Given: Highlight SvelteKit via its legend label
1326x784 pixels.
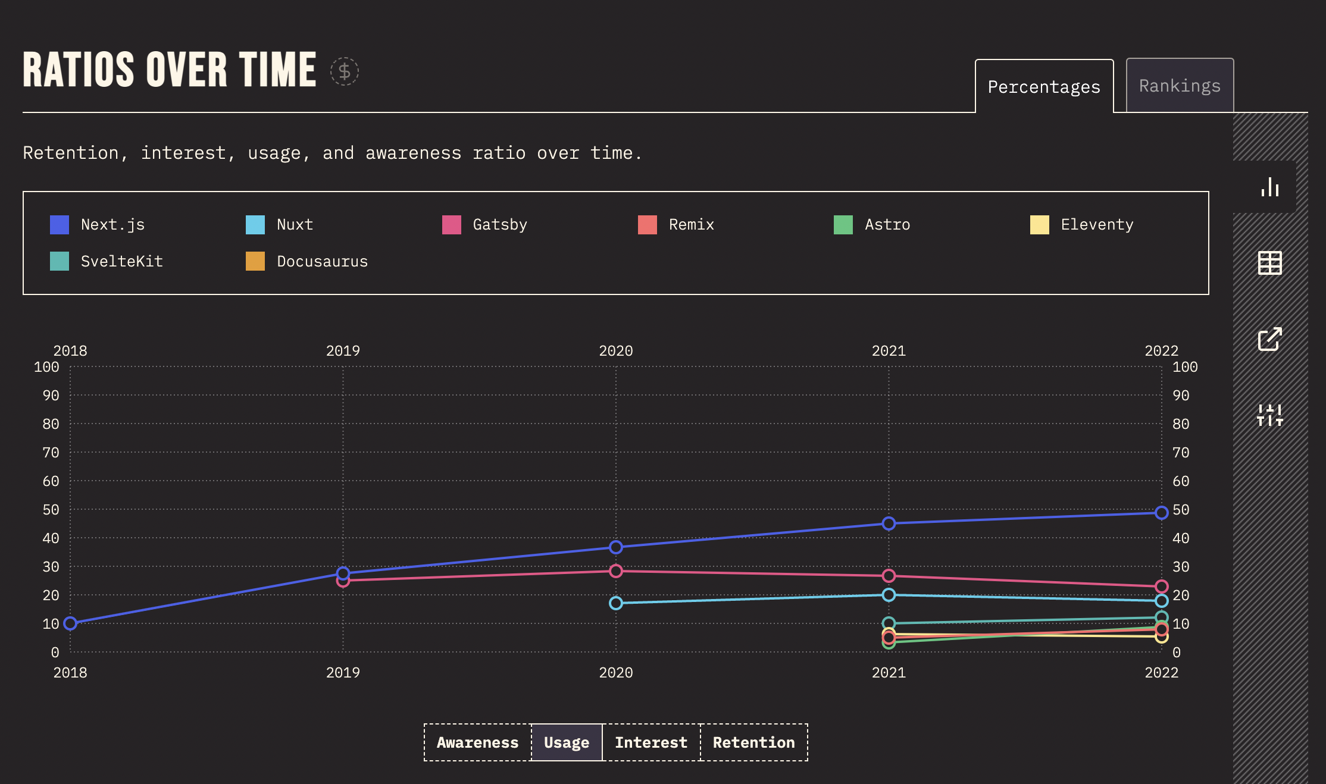Looking at the screenshot, I should [122, 261].
